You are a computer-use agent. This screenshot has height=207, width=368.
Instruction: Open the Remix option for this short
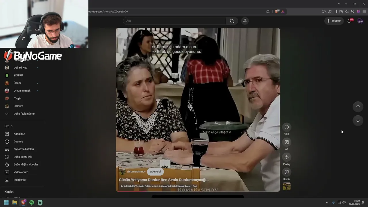[287, 172]
